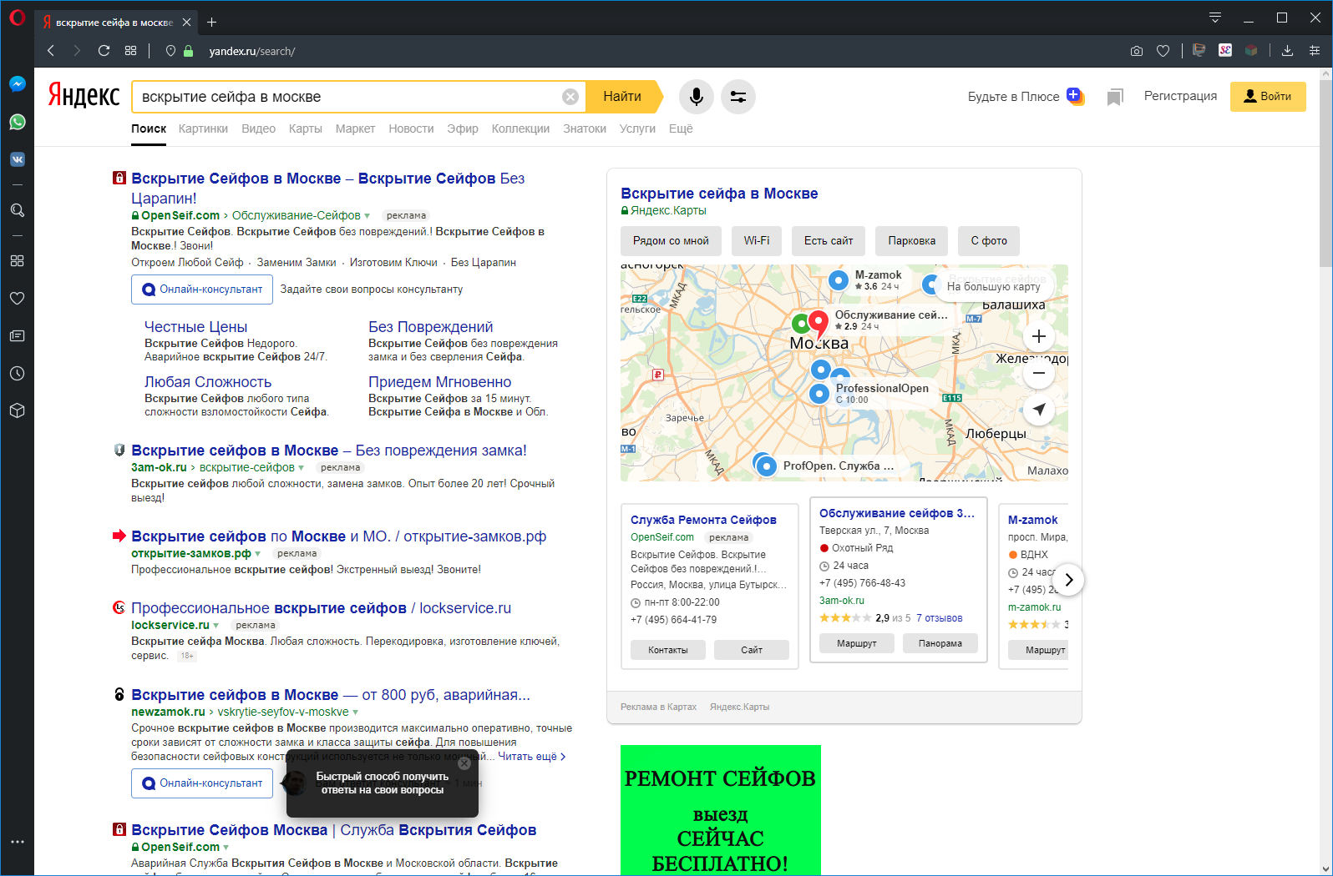This screenshot has height=876, width=1333.
Task: Switch to the Картинки tab
Action: coord(203,128)
